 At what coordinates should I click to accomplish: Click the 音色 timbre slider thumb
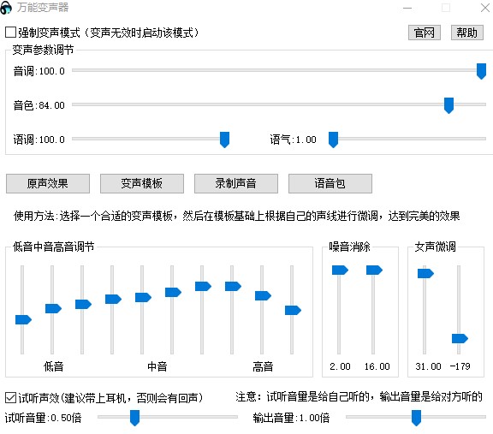448,105
